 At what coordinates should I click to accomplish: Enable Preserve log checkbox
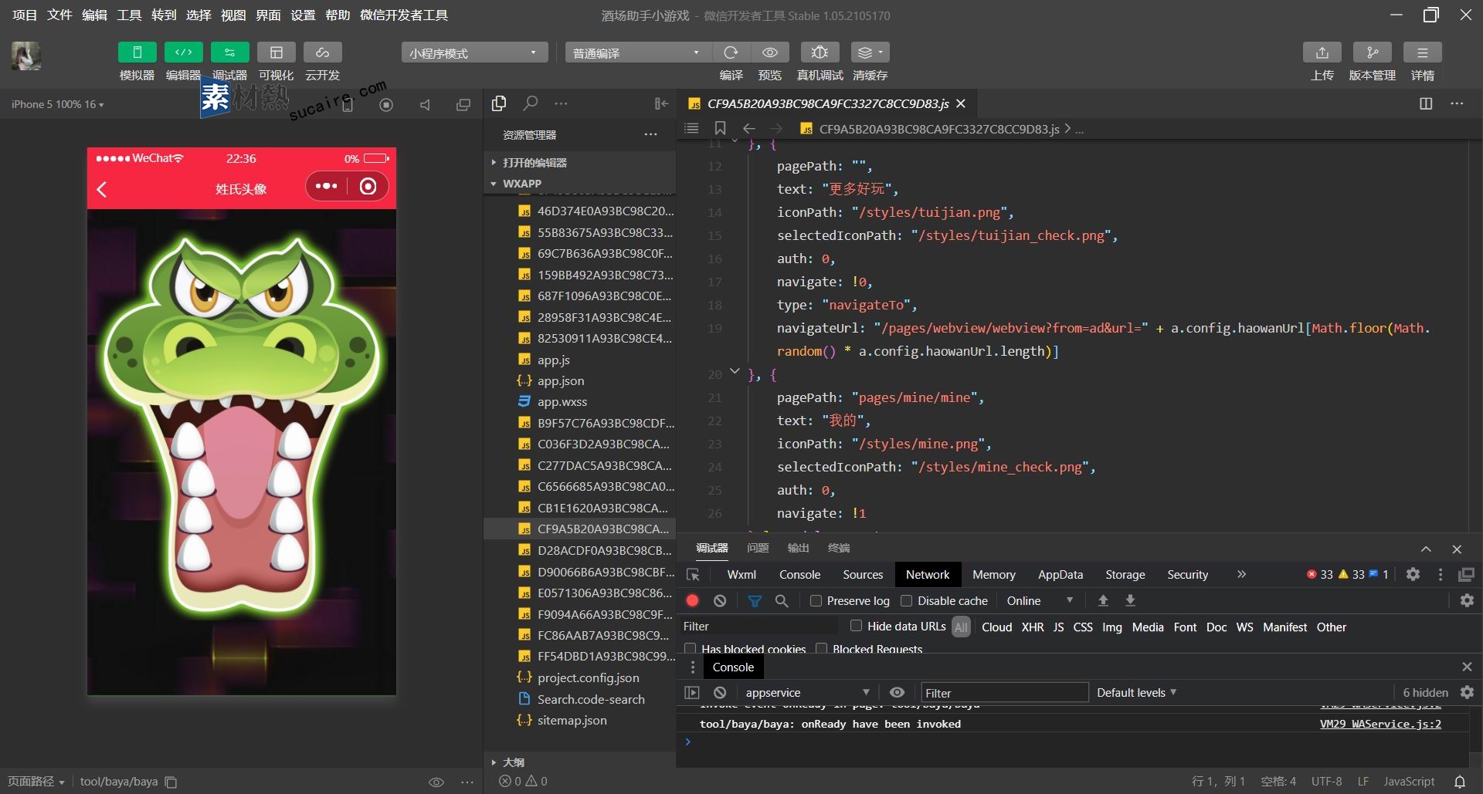816,600
